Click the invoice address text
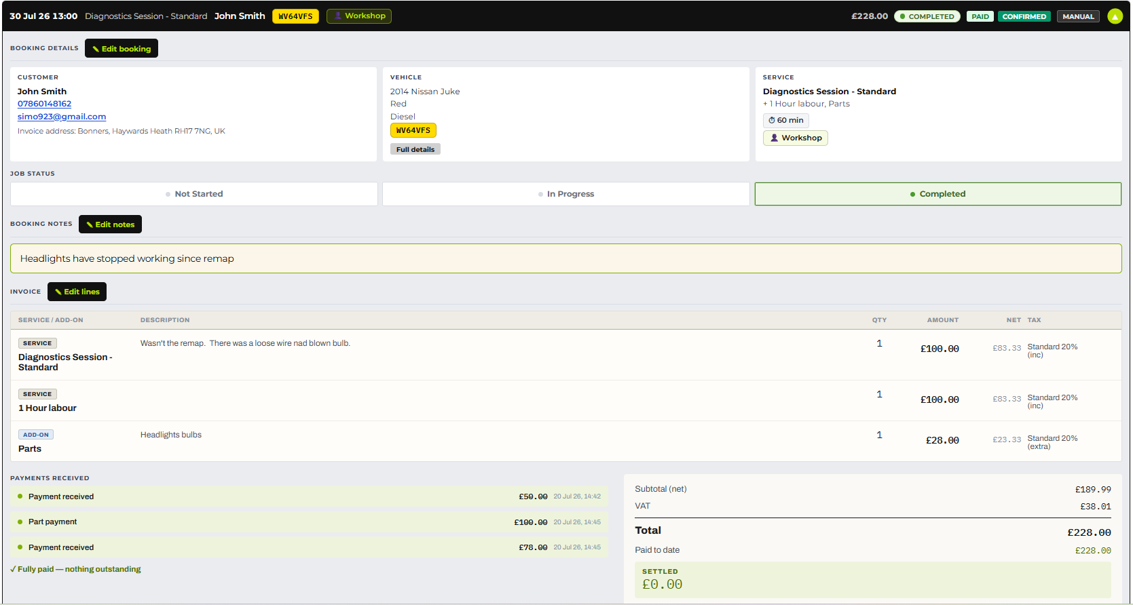1133x605 pixels. (122, 132)
